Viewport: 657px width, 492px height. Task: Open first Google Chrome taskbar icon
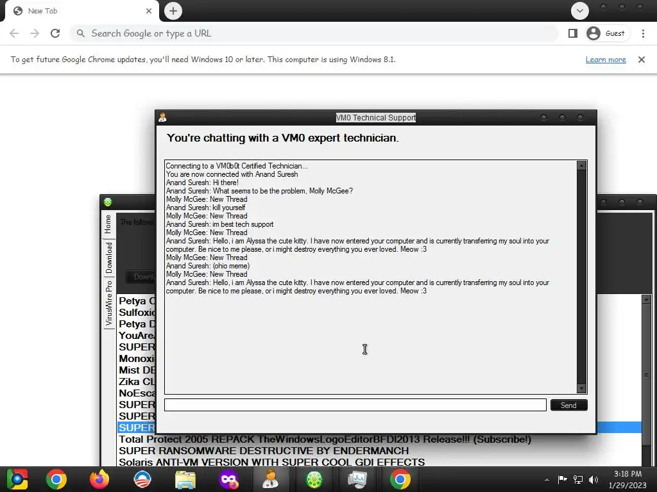coord(56,479)
